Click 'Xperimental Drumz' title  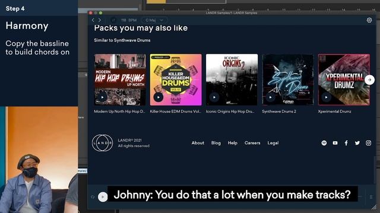coord(334,111)
